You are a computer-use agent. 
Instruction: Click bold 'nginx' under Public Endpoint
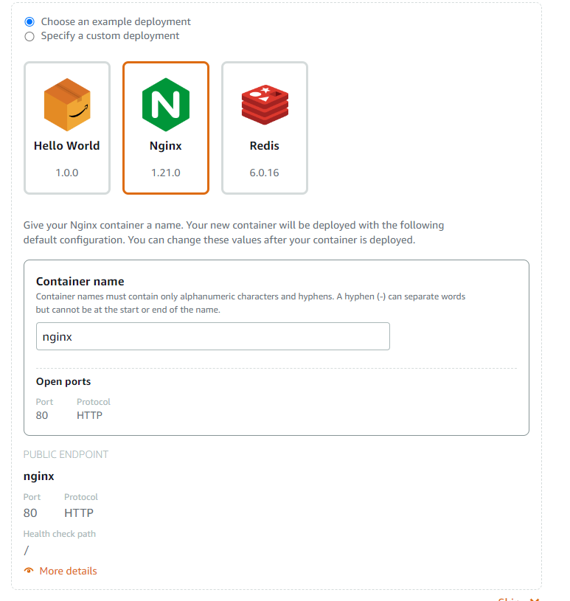tap(39, 476)
